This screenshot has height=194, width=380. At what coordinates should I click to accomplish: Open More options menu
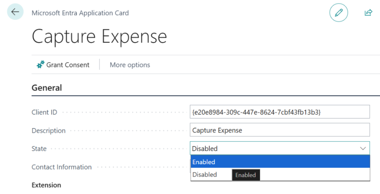coord(130,65)
